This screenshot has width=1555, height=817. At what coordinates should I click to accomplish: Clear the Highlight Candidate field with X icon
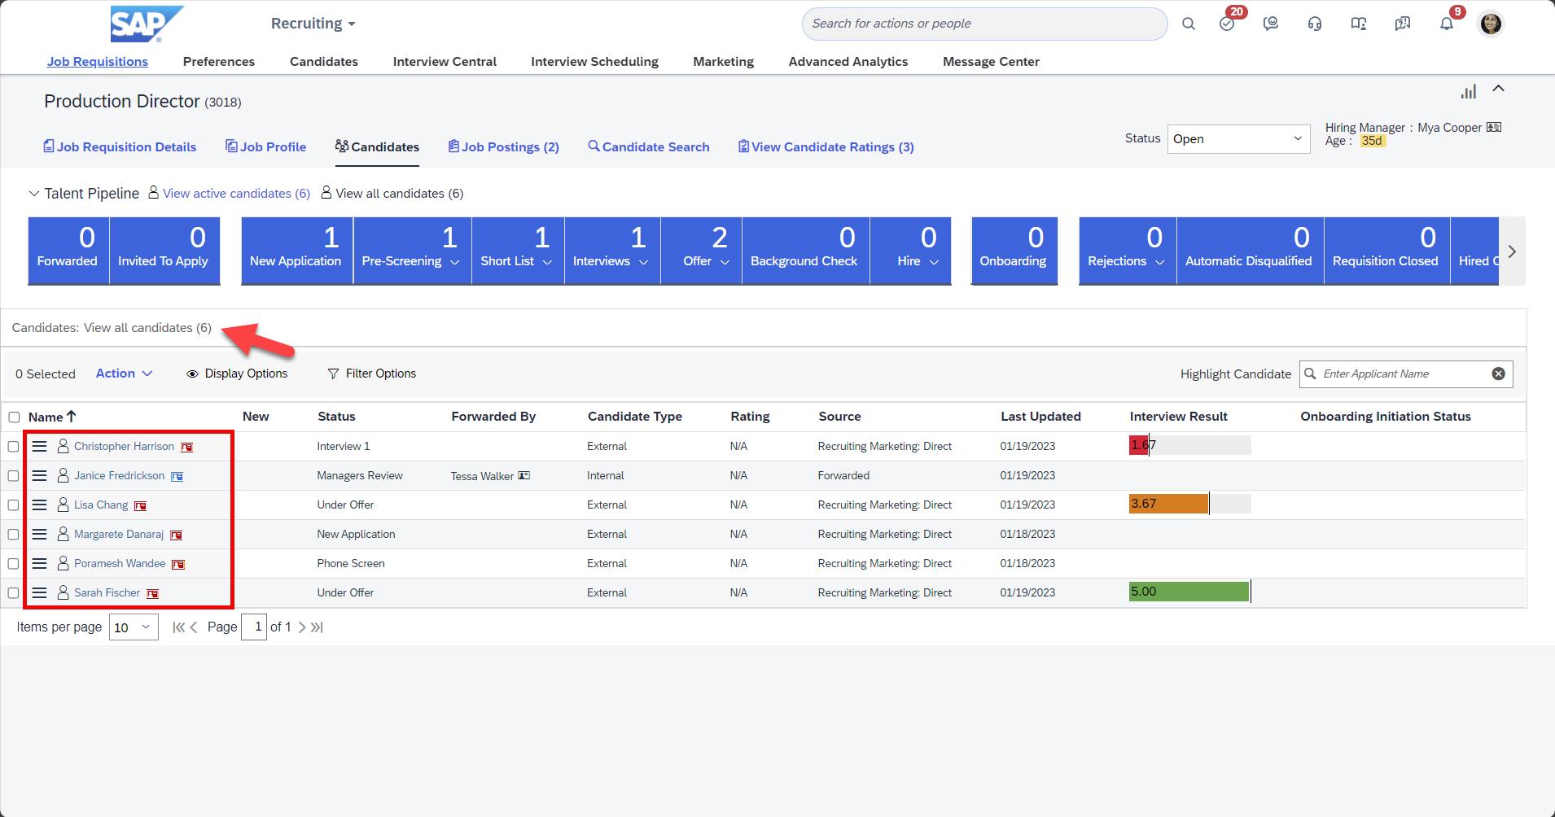pos(1498,374)
